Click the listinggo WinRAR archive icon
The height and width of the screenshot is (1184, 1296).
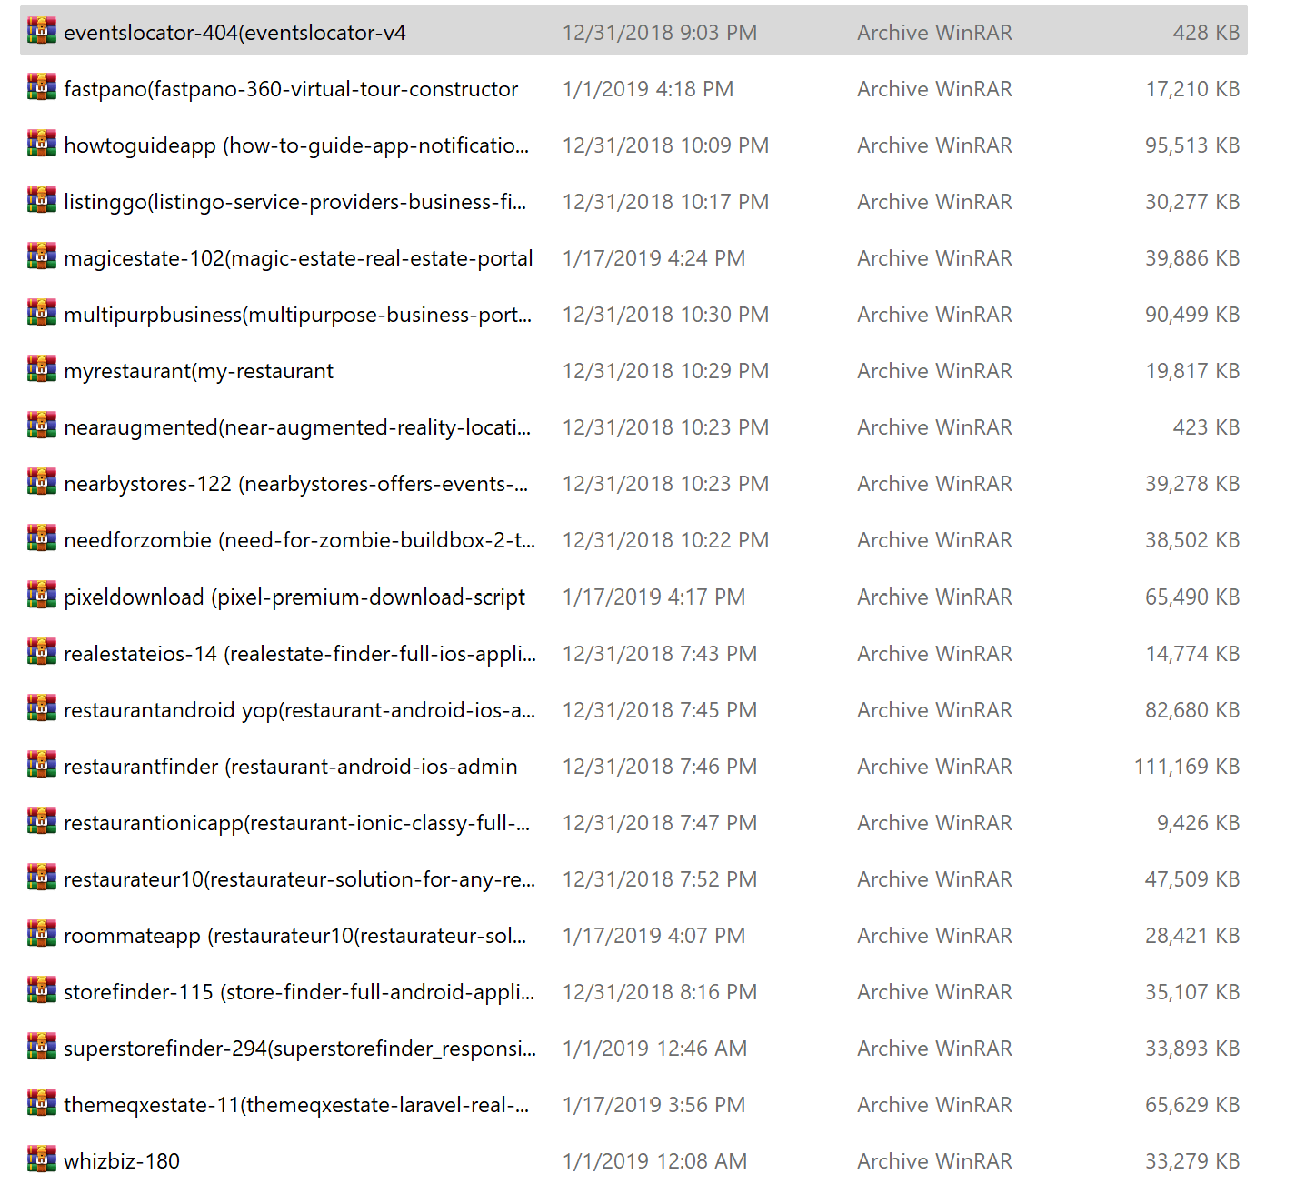[42, 200]
